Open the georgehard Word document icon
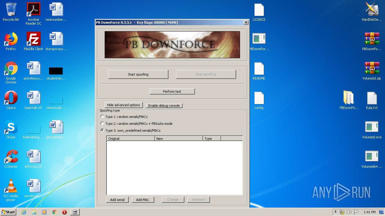The width and height of the screenshot is (385, 216). click(x=56, y=130)
